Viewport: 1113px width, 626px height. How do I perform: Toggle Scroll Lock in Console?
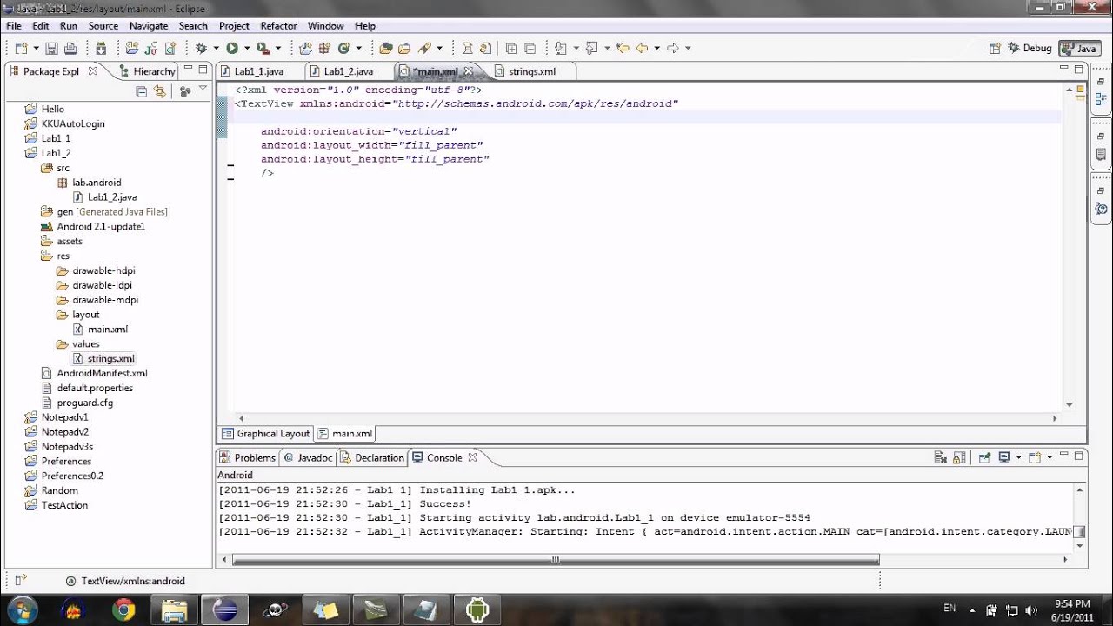959,457
